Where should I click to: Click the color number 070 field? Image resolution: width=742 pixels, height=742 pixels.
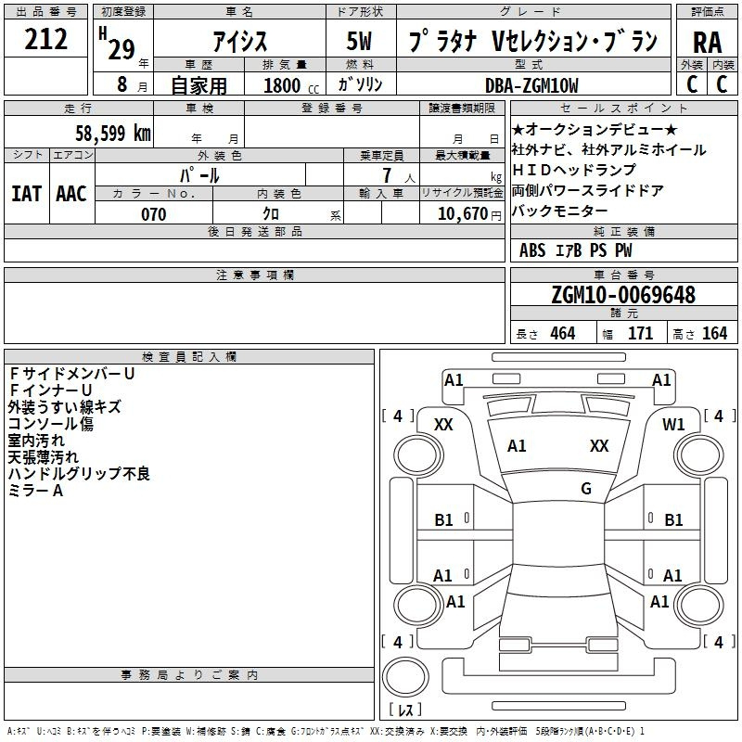point(154,214)
